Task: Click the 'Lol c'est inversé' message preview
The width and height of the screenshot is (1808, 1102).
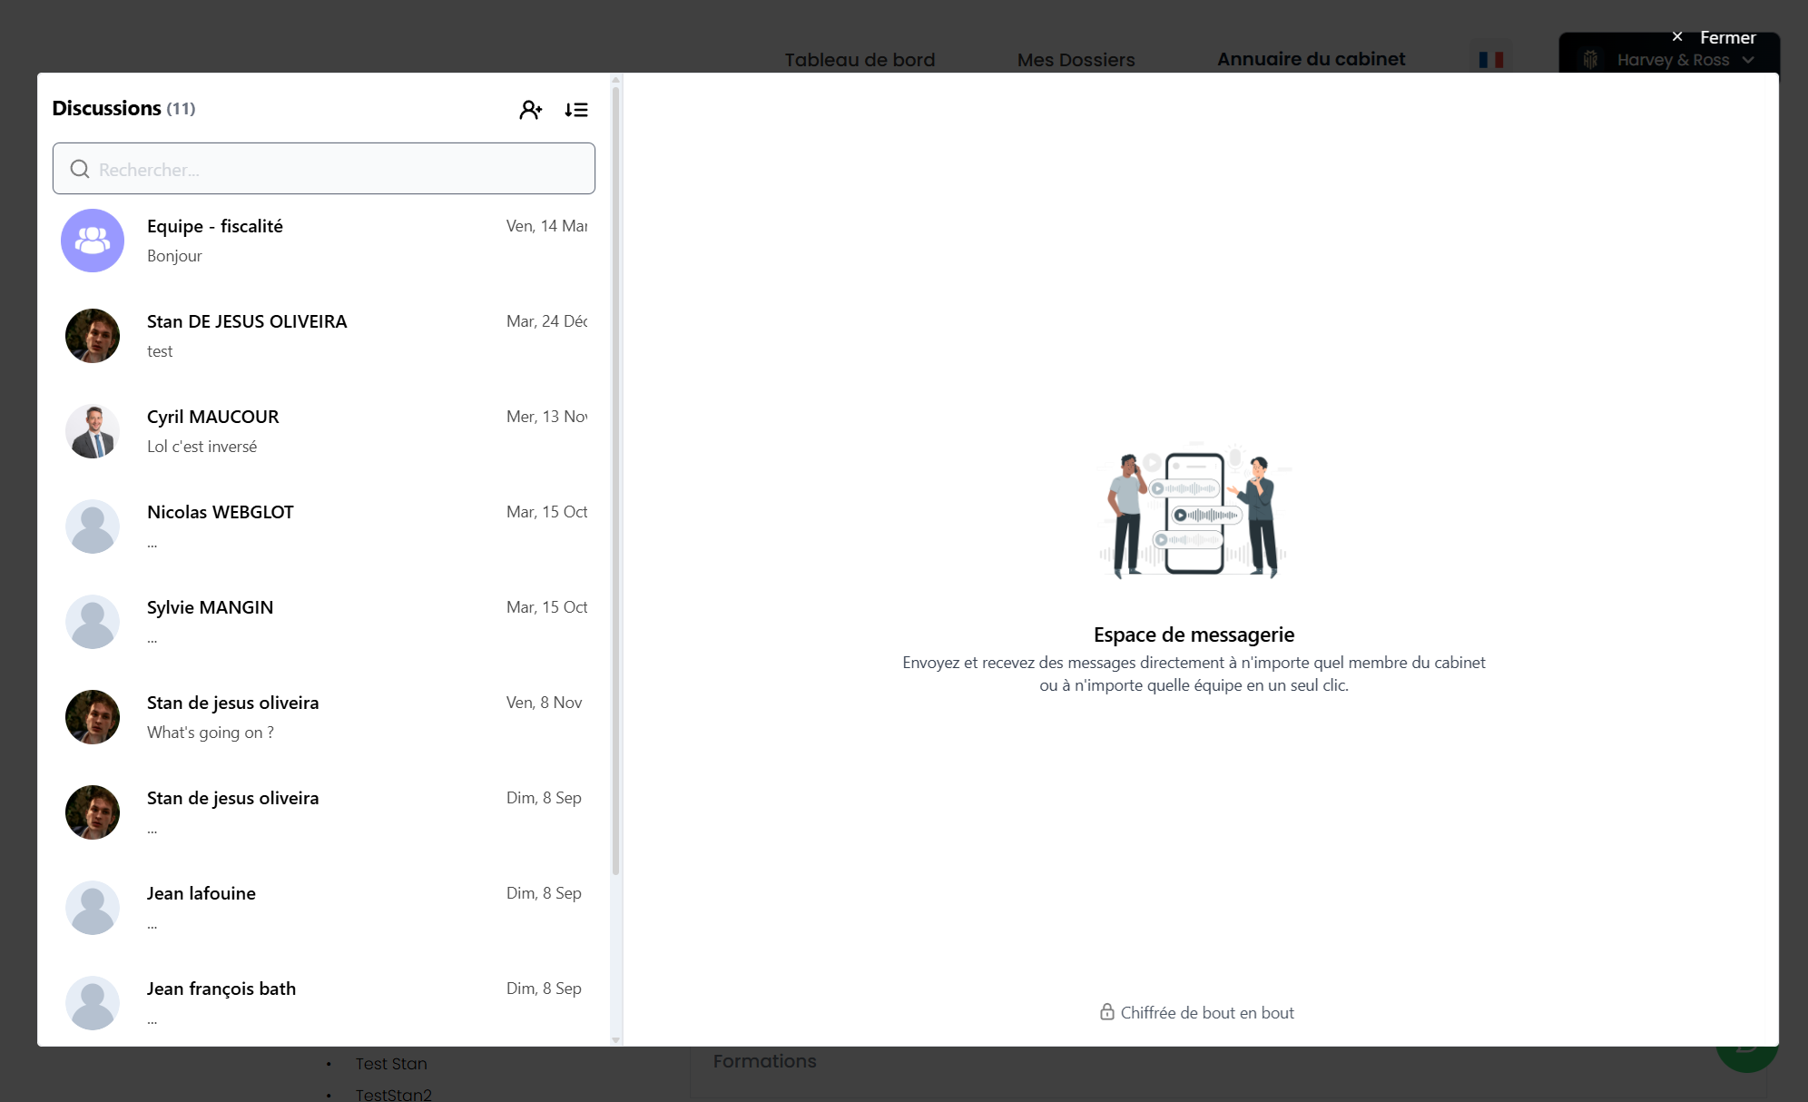Action: click(201, 447)
